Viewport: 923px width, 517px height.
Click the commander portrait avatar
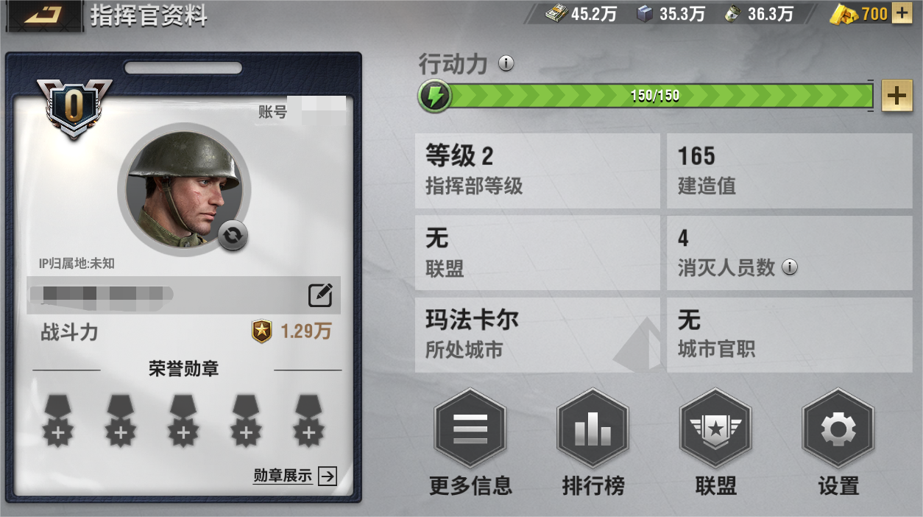click(x=184, y=189)
